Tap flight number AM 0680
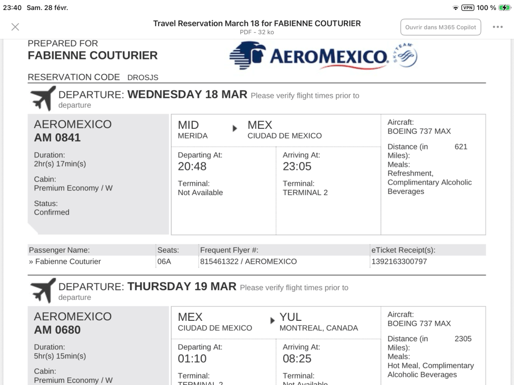This screenshot has height=385, width=514. [x=57, y=330]
